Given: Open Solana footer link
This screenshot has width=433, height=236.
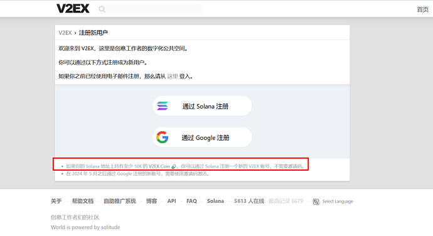Looking at the screenshot, I should pos(215,201).
